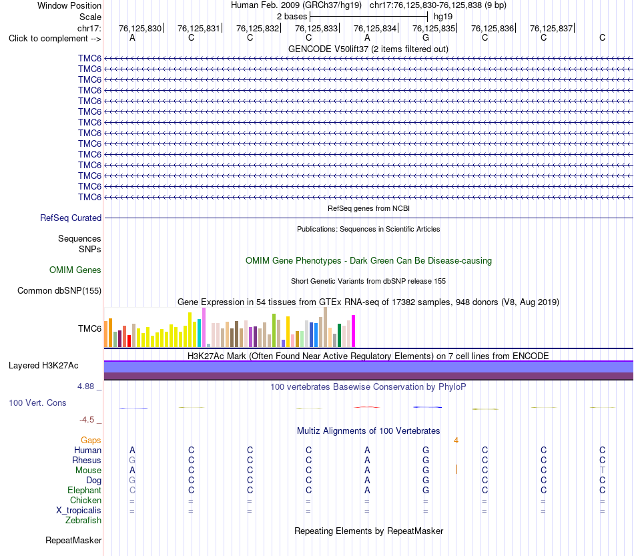Click the gray G in the Rhesus row
634x556 pixels.
[x=132, y=460]
